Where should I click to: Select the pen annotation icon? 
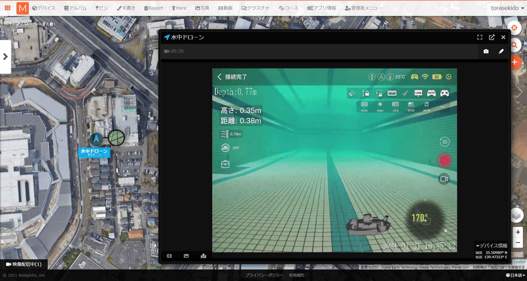501,51
